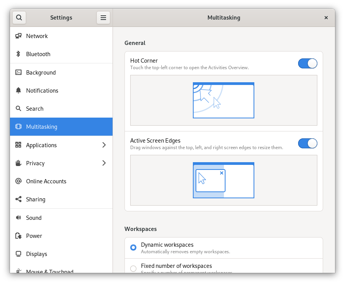
Task: Open the Sharing panel
Action: click(61, 199)
